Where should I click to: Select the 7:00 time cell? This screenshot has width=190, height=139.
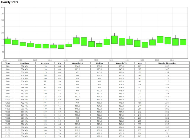[x=7, y=88]
